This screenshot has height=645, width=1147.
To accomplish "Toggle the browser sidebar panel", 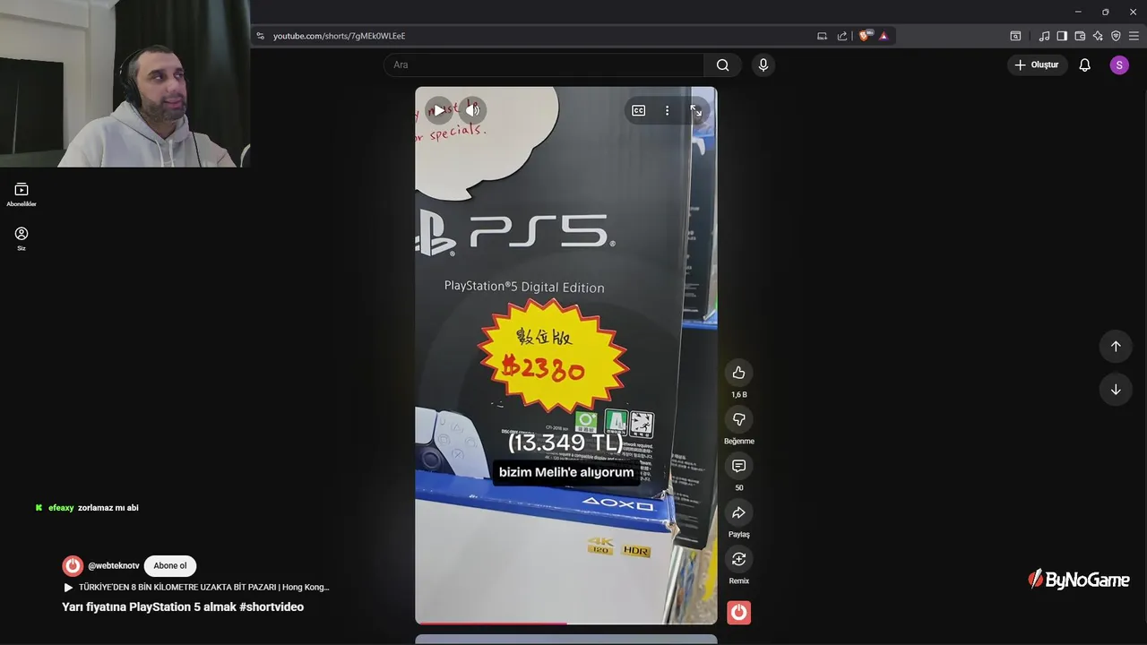I will tap(1062, 36).
